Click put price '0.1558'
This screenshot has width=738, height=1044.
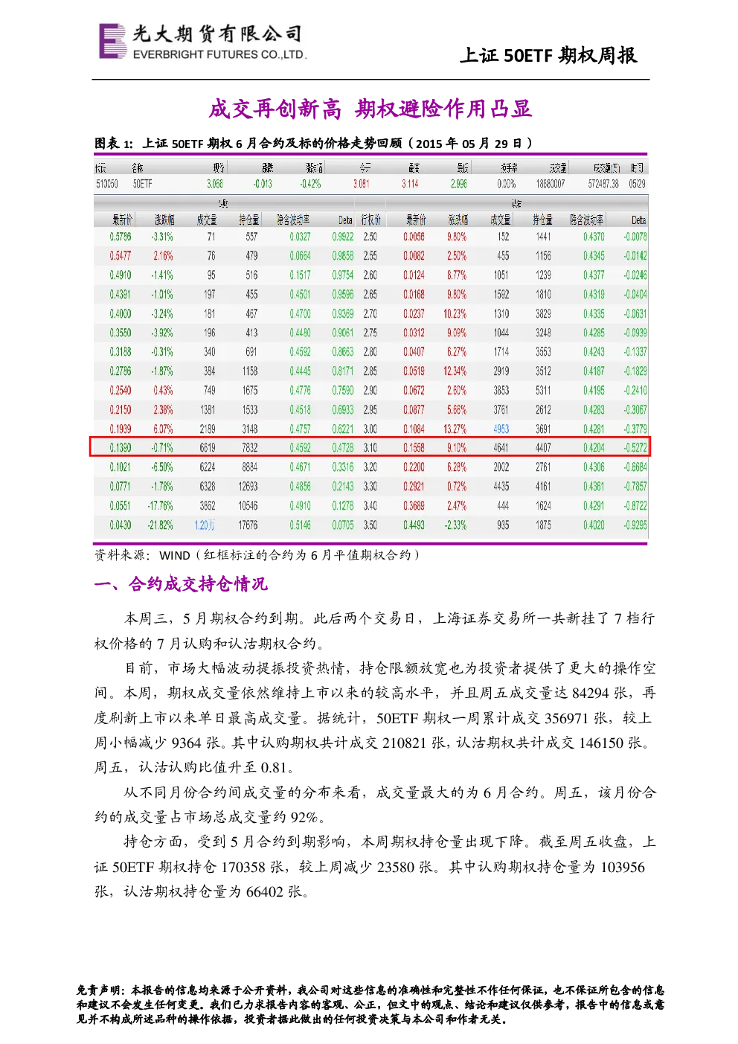point(414,448)
